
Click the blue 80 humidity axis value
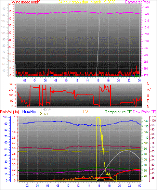[6, 130]
